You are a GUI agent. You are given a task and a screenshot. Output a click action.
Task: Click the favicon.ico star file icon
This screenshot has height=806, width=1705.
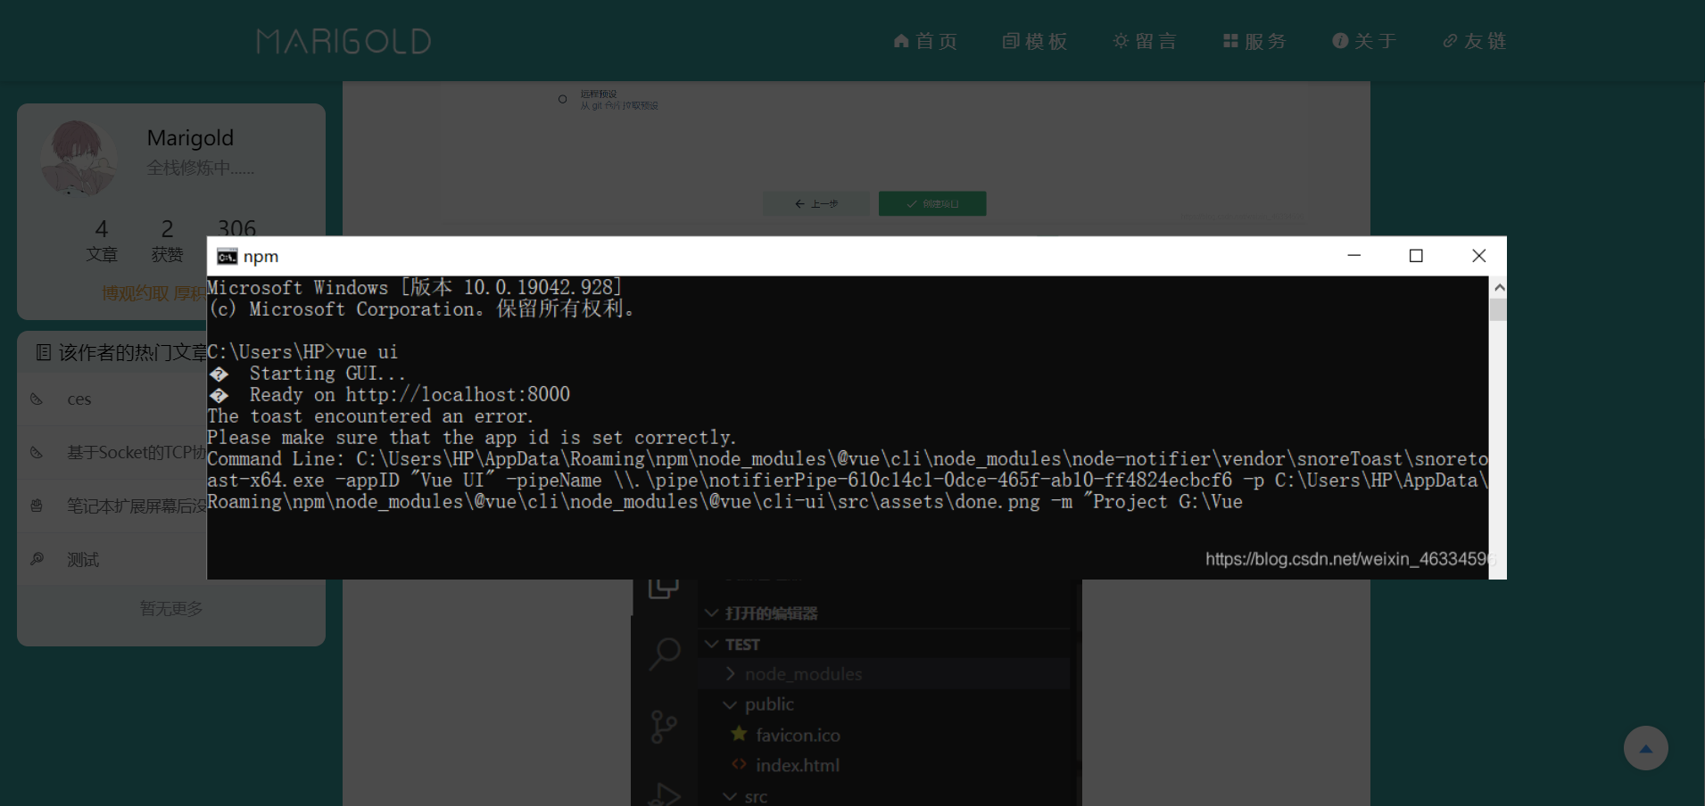point(739,734)
